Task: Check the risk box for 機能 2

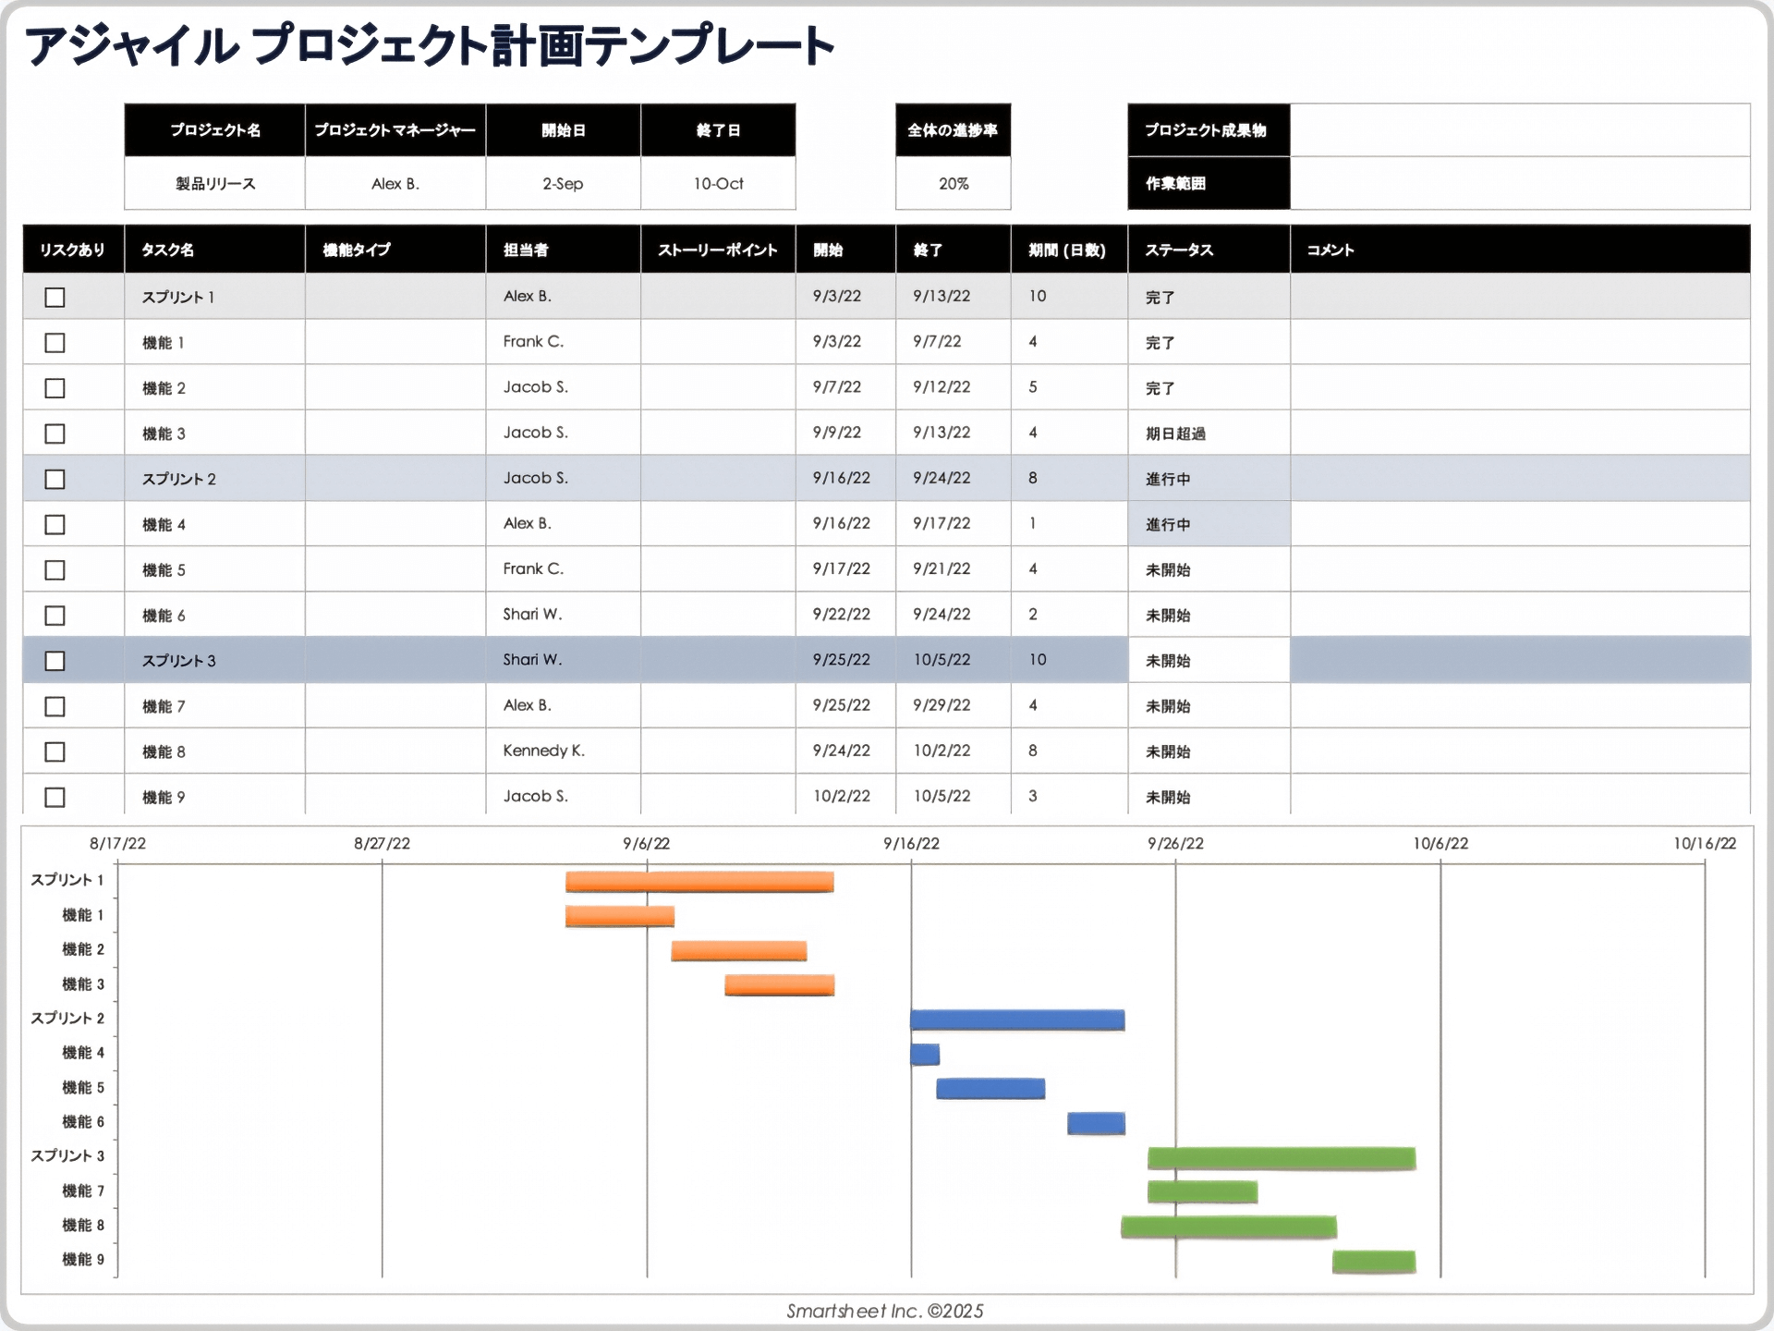Action: (x=55, y=387)
